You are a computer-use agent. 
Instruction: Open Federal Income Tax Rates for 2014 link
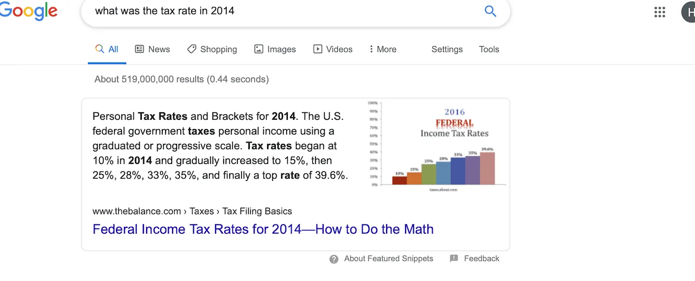[x=263, y=229]
